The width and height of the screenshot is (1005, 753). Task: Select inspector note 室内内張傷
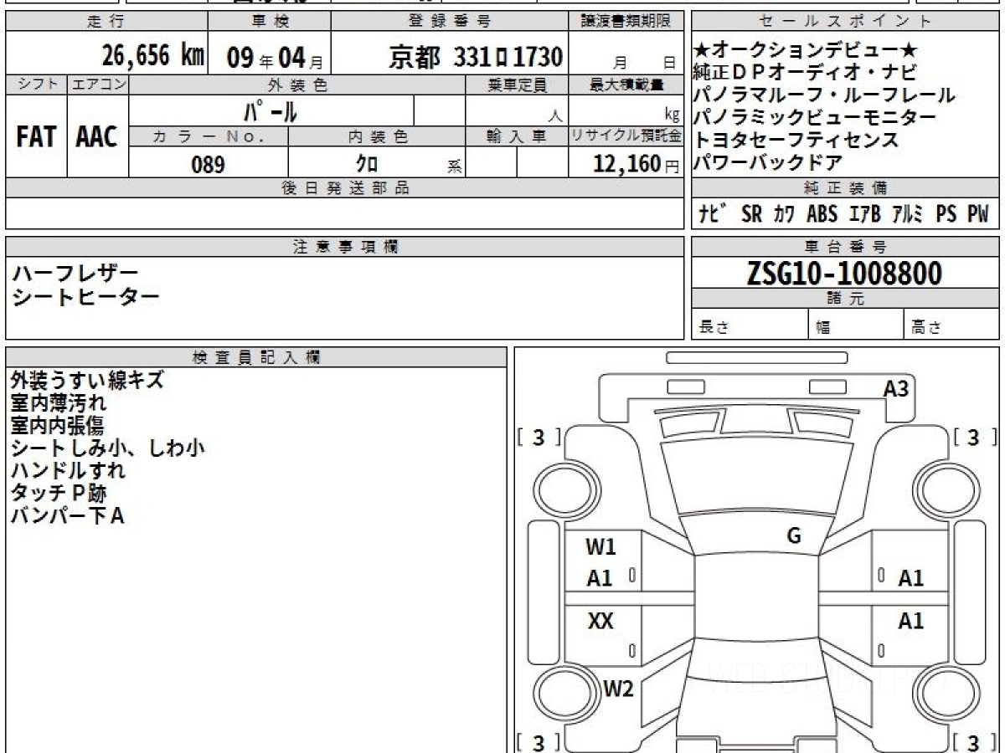click(58, 425)
